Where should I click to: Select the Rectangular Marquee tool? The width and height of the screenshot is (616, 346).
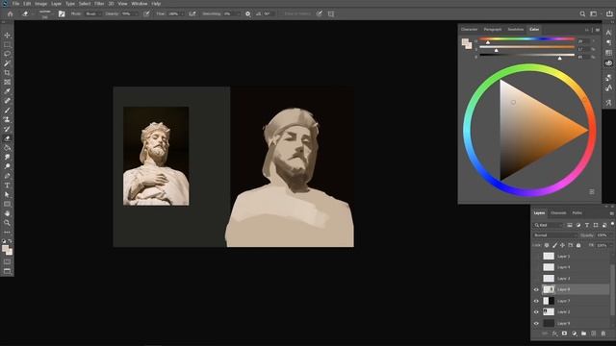pos(7,45)
